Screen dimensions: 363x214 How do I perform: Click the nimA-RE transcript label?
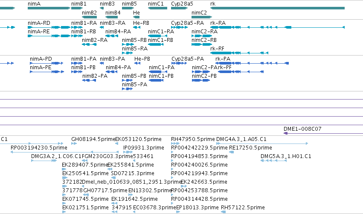coord(39,32)
